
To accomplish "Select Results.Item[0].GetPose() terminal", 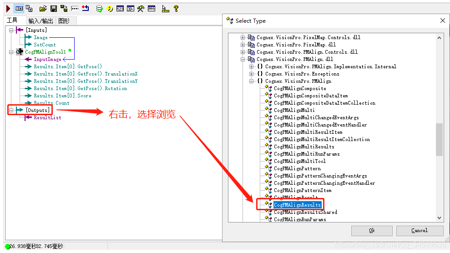I will [68, 66].
